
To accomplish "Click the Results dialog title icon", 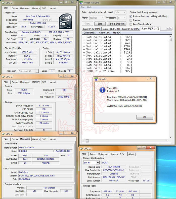I will tap(96, 79).
